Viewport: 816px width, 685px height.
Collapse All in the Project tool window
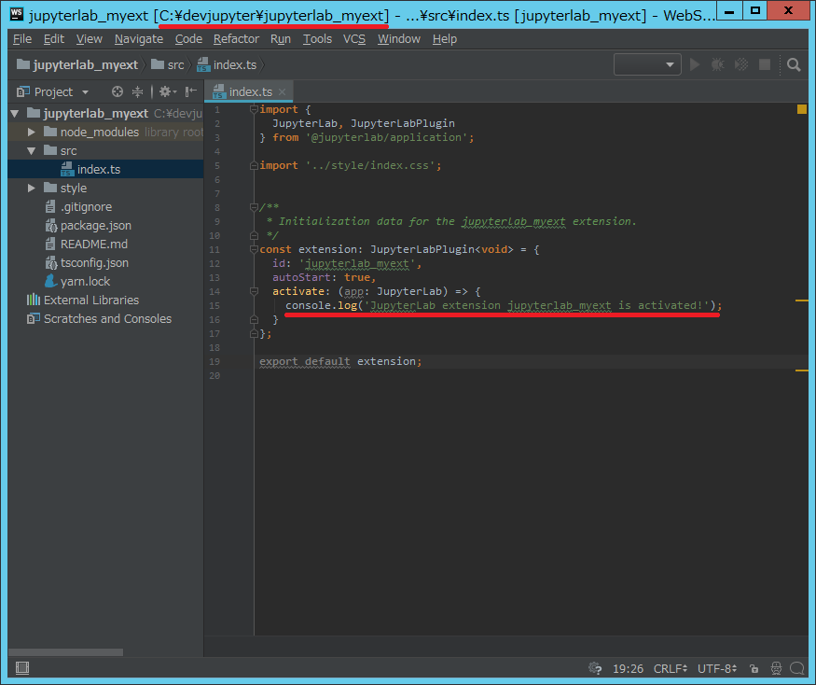(x=137, y=92)
